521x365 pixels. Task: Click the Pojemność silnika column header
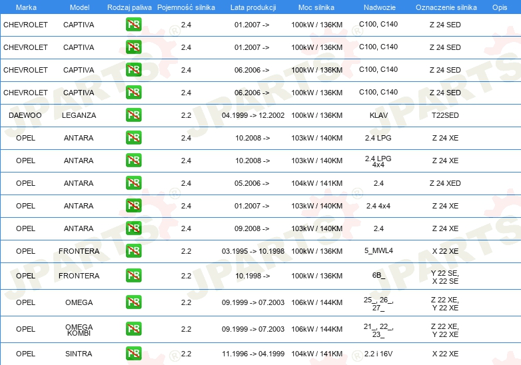point(186,7)
